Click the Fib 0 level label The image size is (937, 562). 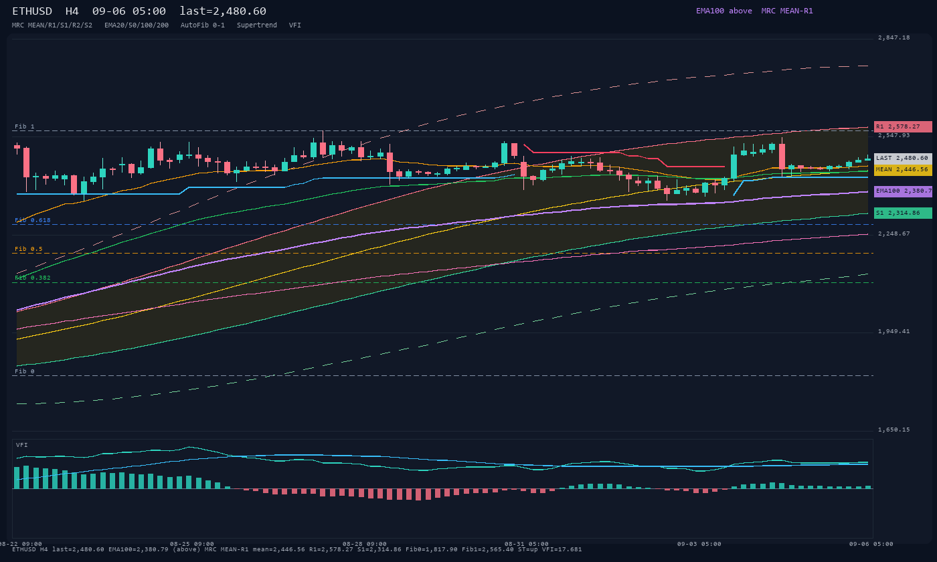pos(25,371)
